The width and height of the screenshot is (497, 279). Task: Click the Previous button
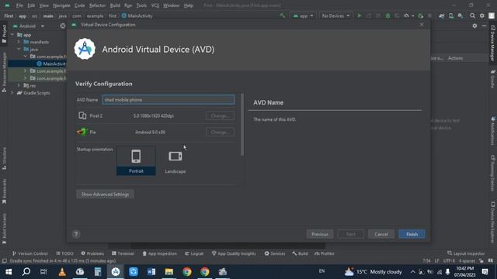point(319,234)
